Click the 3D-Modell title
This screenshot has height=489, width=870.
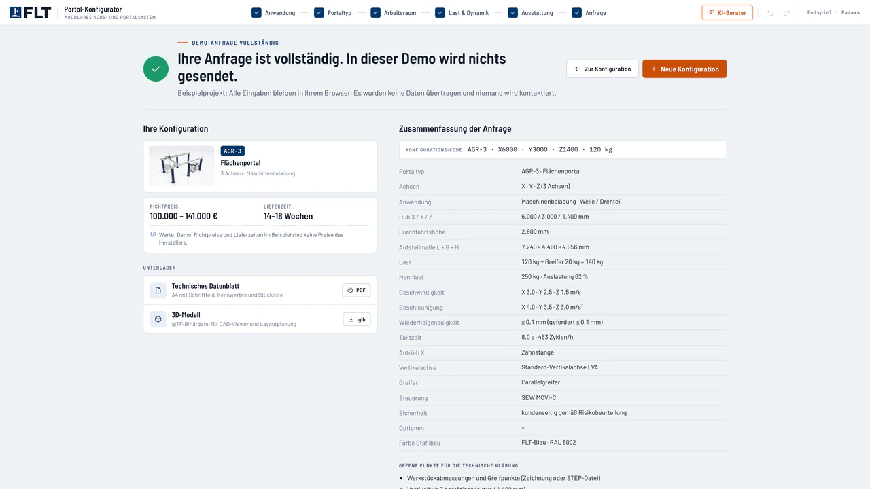(186, 315)
